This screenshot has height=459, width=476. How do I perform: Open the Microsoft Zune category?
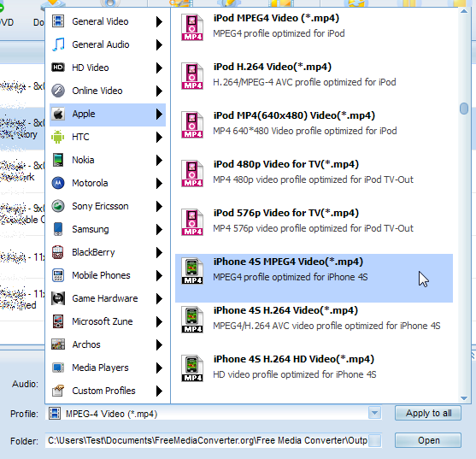click(x=108, y=321)
